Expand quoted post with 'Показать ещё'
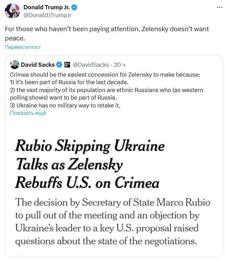Viewport: 226px width, 259px height. (x=28, y=113)
